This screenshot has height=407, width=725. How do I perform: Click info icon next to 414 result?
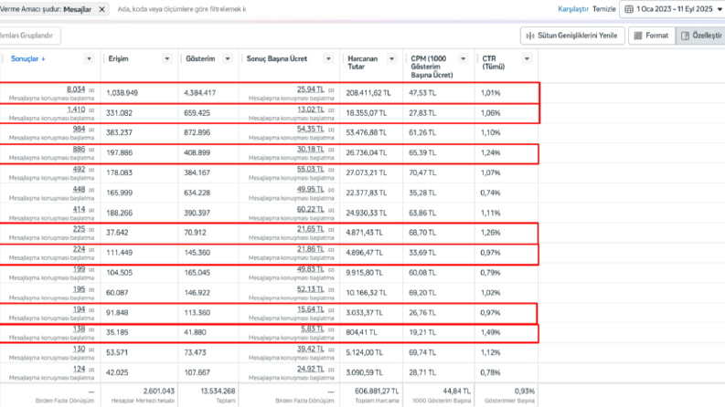(91, 210)
